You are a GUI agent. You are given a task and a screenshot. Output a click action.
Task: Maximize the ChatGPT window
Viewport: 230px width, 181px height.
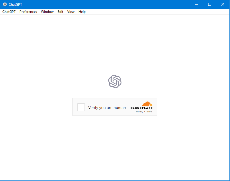click(210, 4)
